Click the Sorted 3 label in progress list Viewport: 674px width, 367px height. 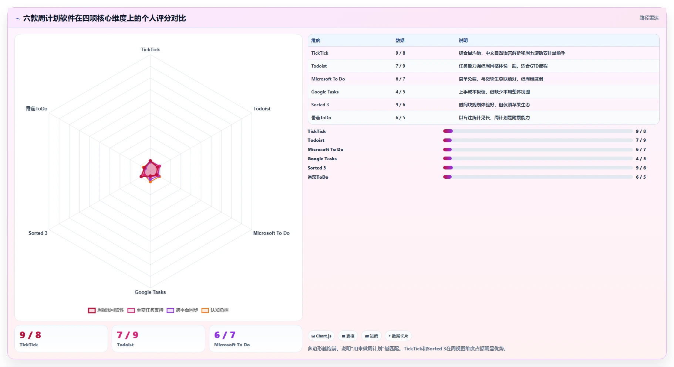pos(317,168)
